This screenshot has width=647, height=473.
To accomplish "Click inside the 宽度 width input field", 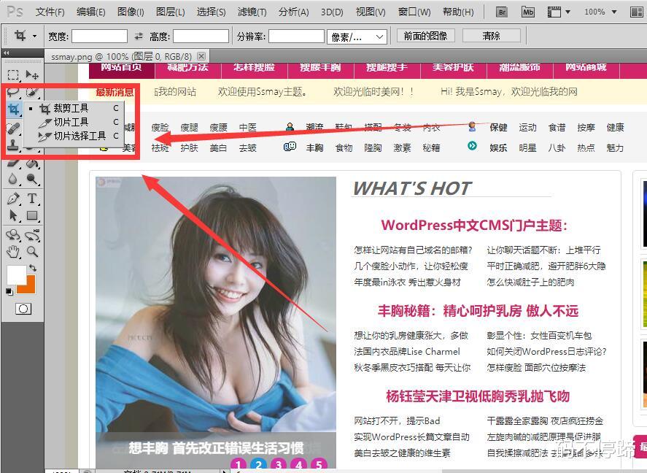I will coord(98,34).
